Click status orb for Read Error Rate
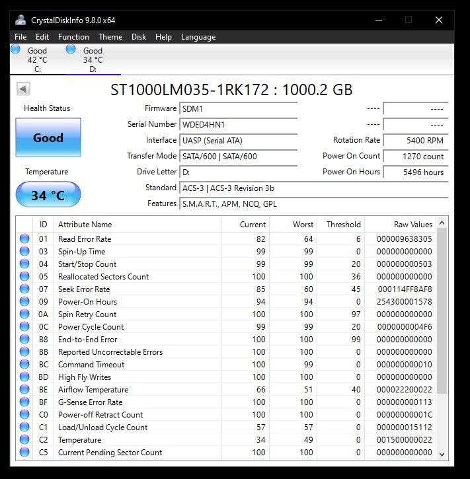This screenshot has height=479, width=470. tap(24, 239)
